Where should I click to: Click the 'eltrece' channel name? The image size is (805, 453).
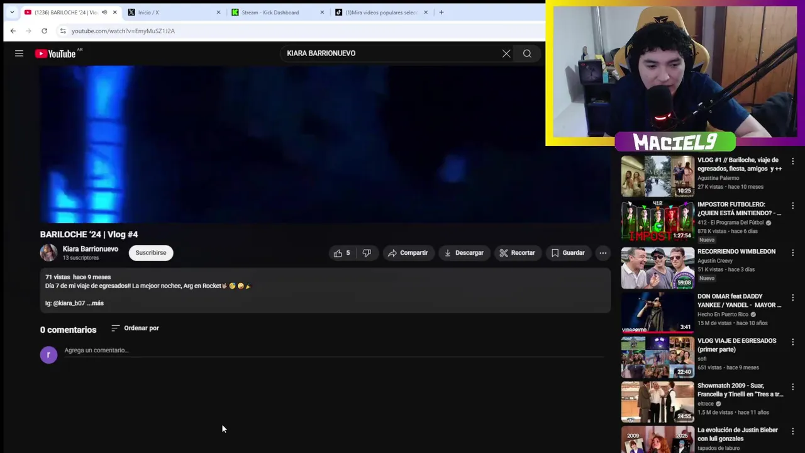click(x=706, y=404)
